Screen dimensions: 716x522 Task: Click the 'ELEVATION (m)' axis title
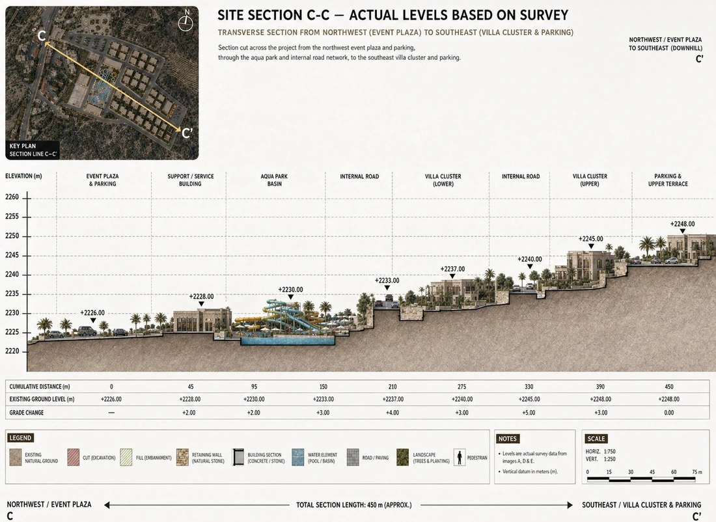click(23, 176)
